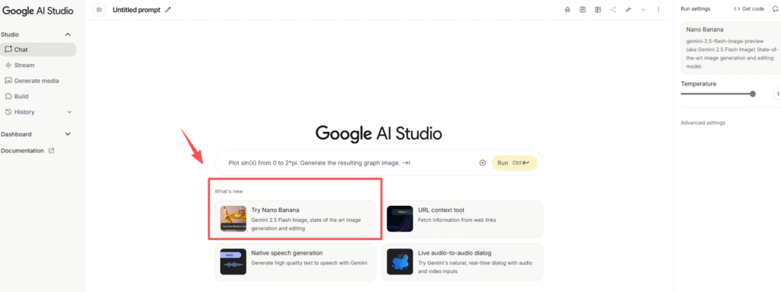Click the share prompt icon
This screenshot has width=781, height=292.
pyautogui.click(x=612, y=9)
